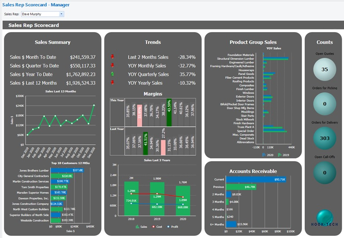Click the YOY Quarterly Sales green up arrow
Viewport: 344px width, 238px height.
(112, 74)
